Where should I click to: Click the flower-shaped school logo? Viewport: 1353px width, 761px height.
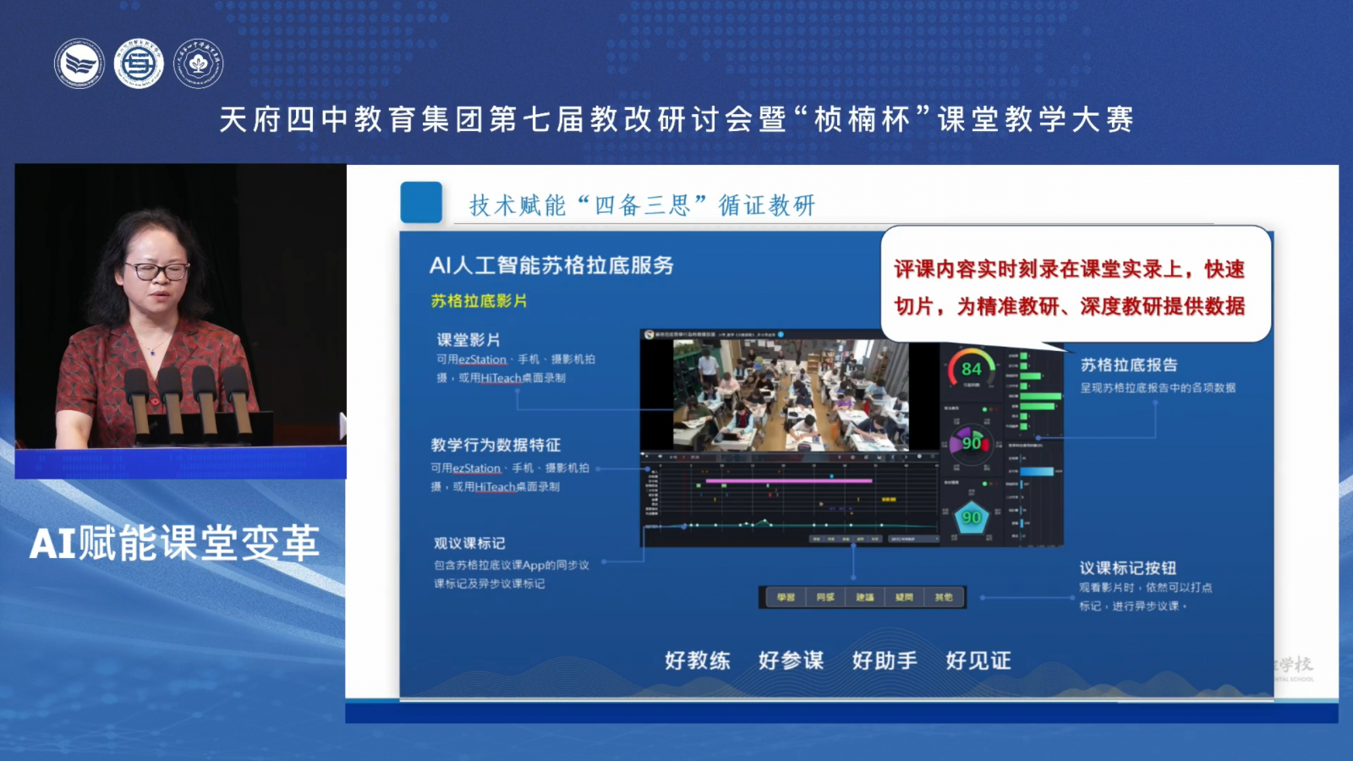tap(198, 63)
